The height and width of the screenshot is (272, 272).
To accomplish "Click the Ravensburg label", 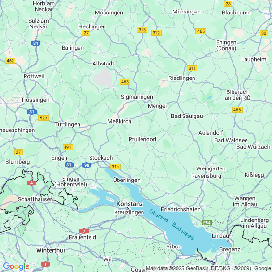I will pyautogui.click(x=206, y=176).
